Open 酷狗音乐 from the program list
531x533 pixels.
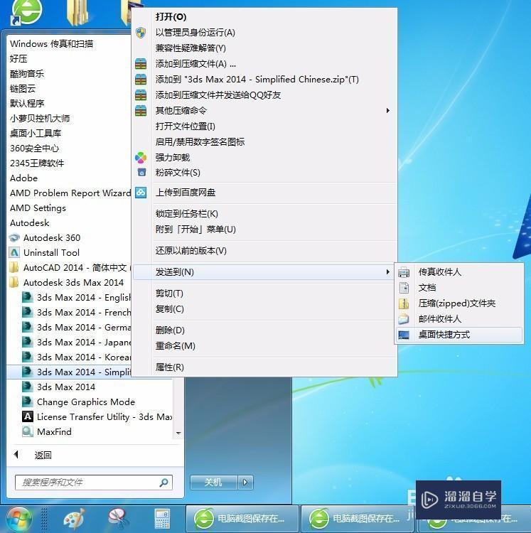click(x=27, y=74)
